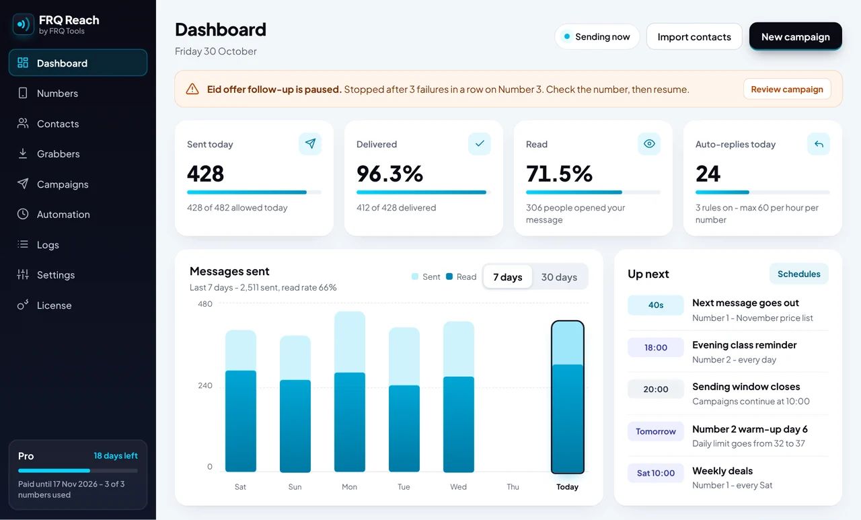
Task: Click the Numbers phone icon in sidebar
Action: (23, 93)
